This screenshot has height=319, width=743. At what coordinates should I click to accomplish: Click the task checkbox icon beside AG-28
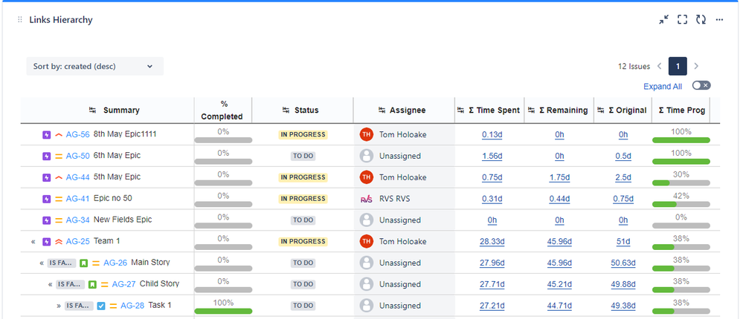101,306
